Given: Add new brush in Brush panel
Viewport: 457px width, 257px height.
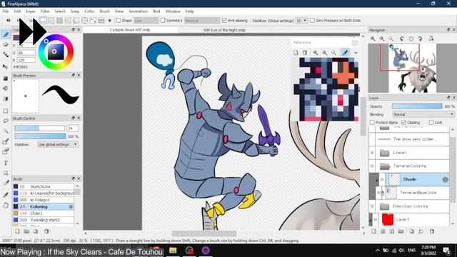Looking at the screenshot, I should point(17,231).
